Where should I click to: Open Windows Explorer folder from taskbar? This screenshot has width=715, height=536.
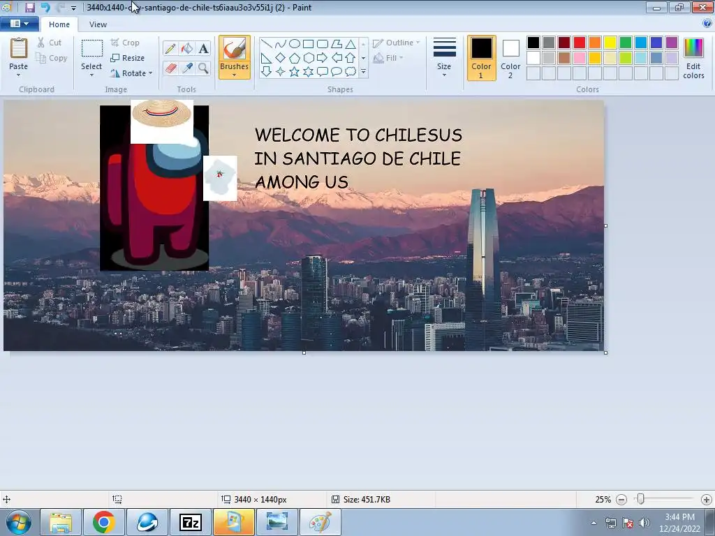coord(61,522)
